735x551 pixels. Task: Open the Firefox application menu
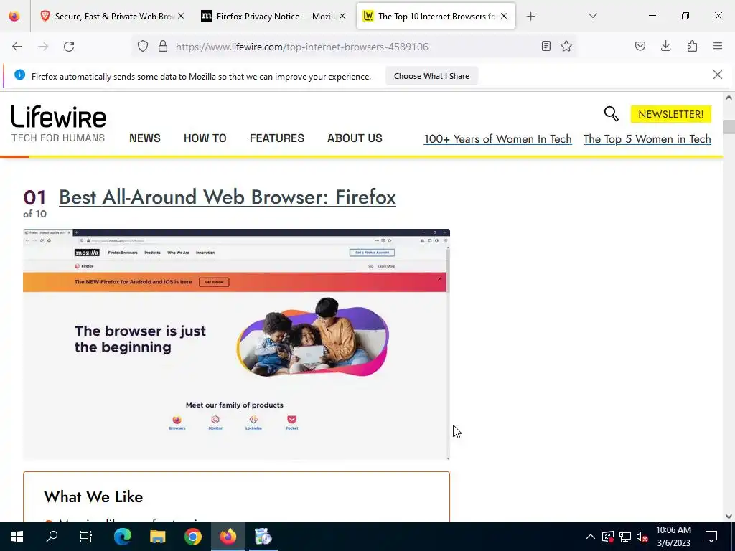(x=718, y=46)
